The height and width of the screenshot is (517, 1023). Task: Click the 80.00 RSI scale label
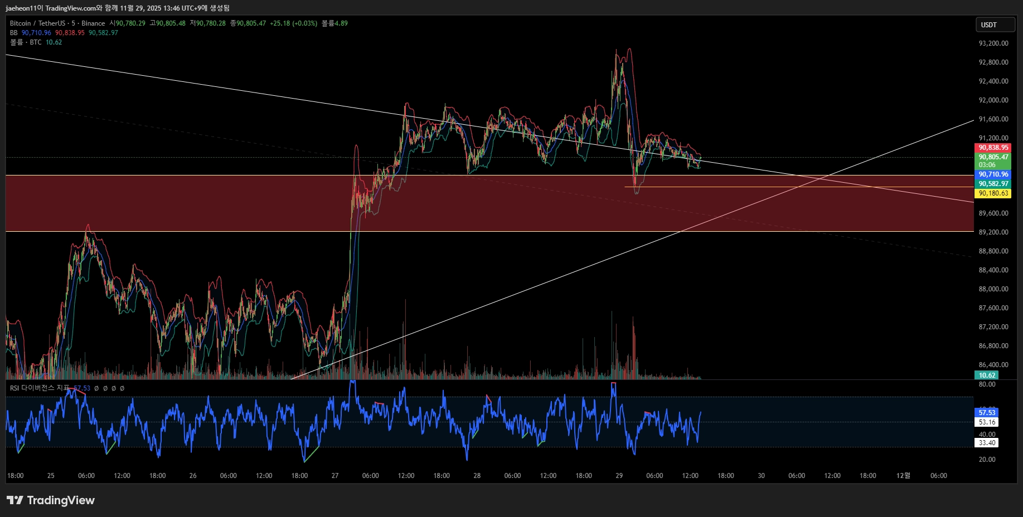click(987, 384)
